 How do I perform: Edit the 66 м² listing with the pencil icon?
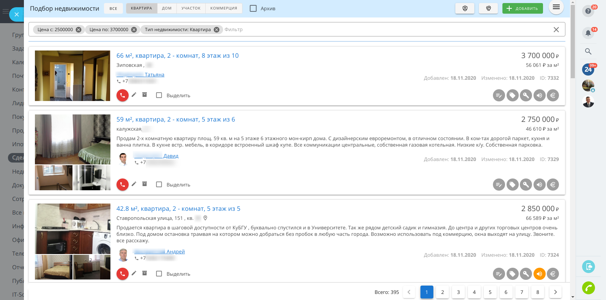click(x=134, y=95)
